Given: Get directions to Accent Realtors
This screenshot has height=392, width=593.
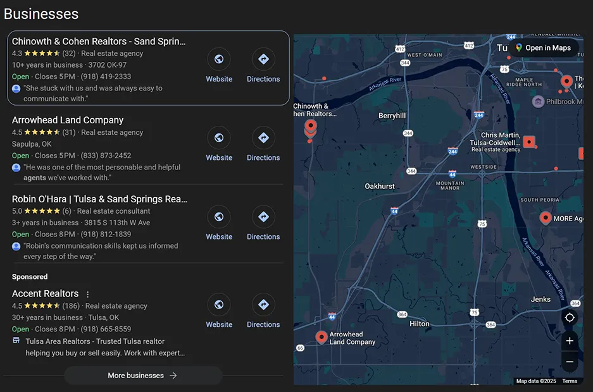Looking at the screenshot, I should (x=263, y=305).
